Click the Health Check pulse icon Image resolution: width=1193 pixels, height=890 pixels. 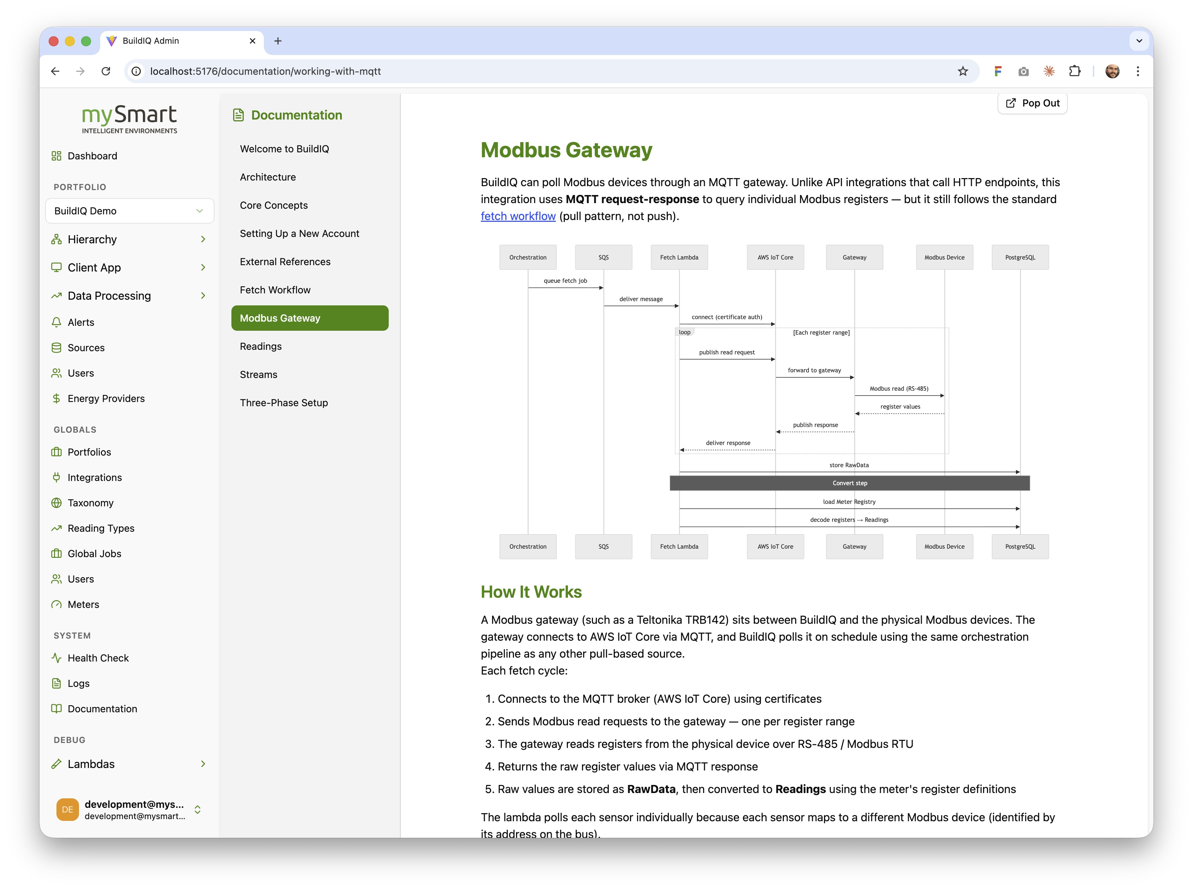[x=56, y=658]
